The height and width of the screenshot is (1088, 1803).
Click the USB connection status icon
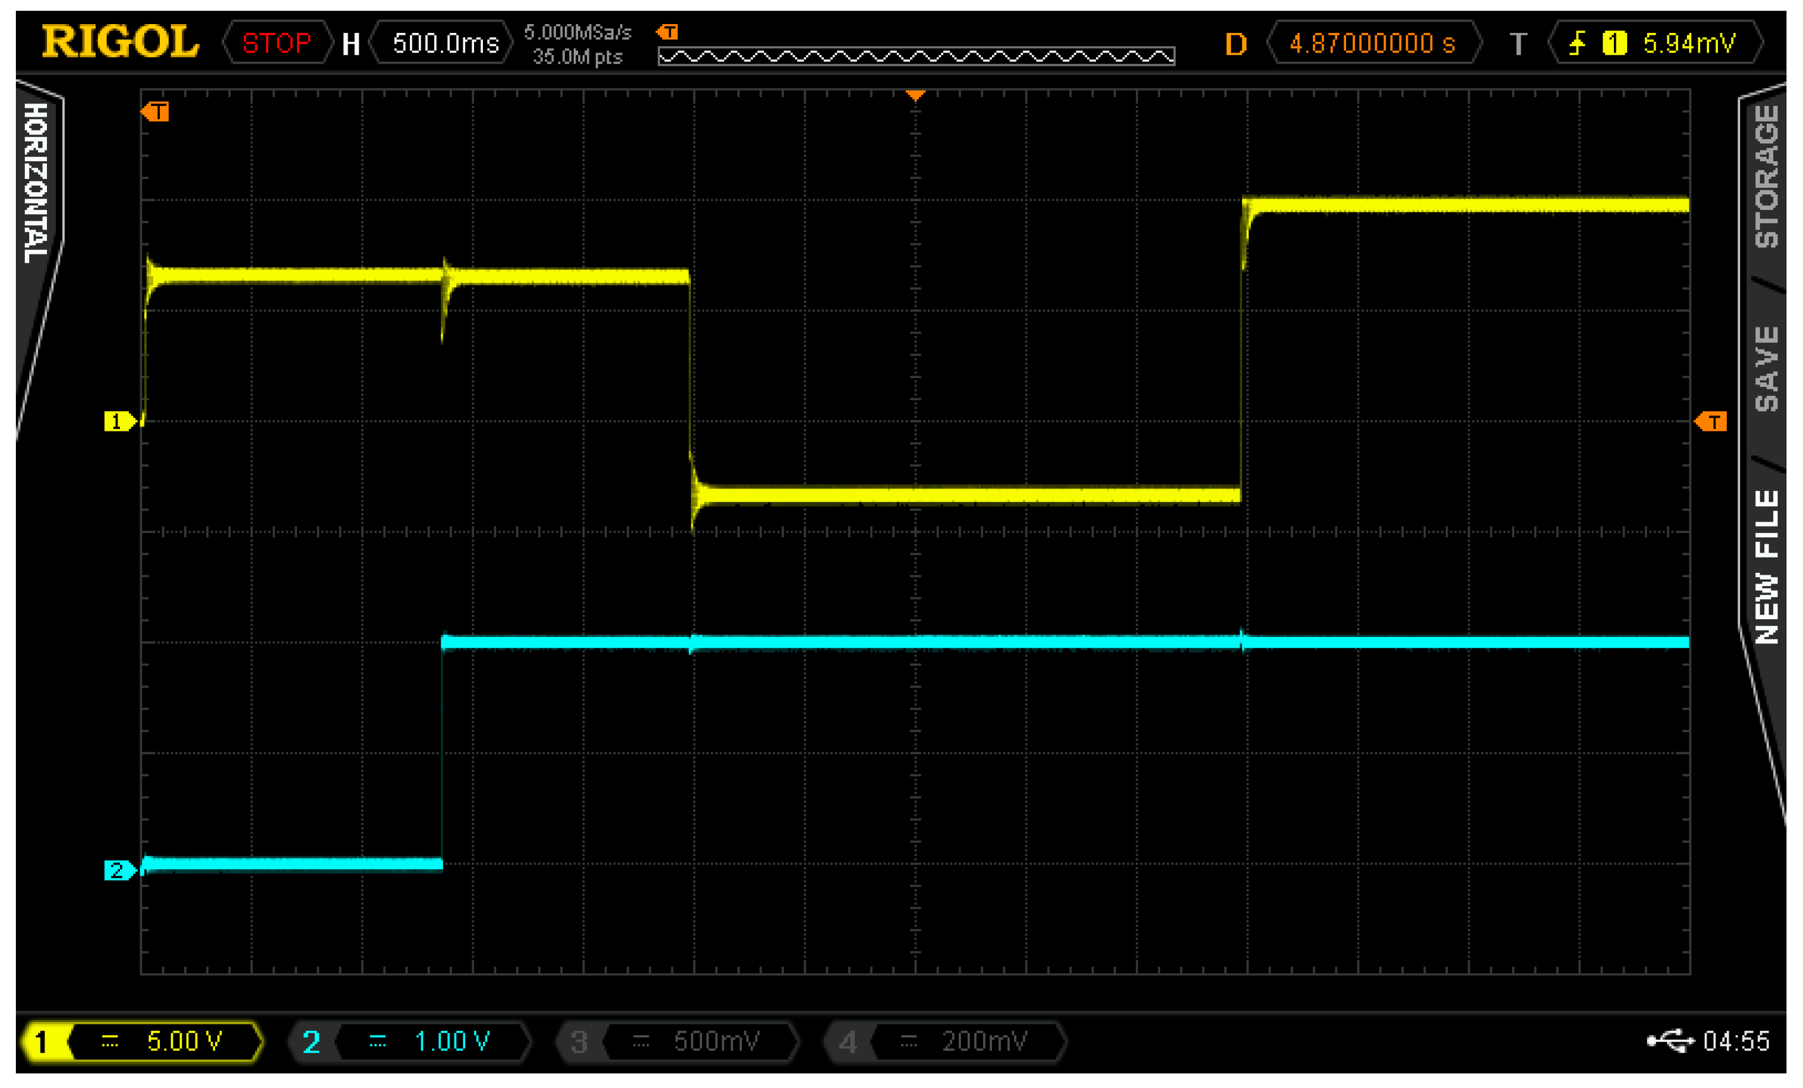tap(1670, 1040)
